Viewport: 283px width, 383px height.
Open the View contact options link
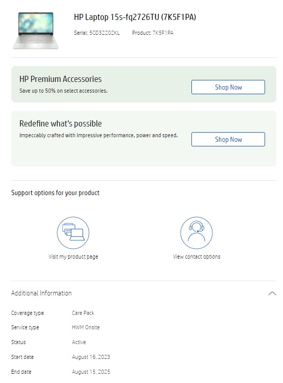tap(197, 257)
